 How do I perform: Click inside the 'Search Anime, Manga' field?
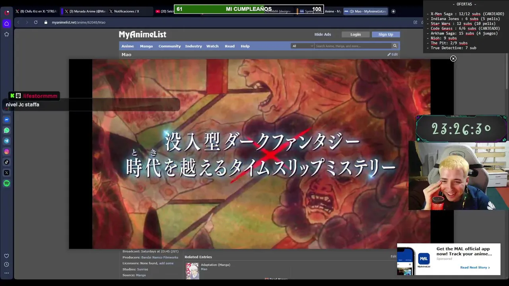click(x=353, y=46)
